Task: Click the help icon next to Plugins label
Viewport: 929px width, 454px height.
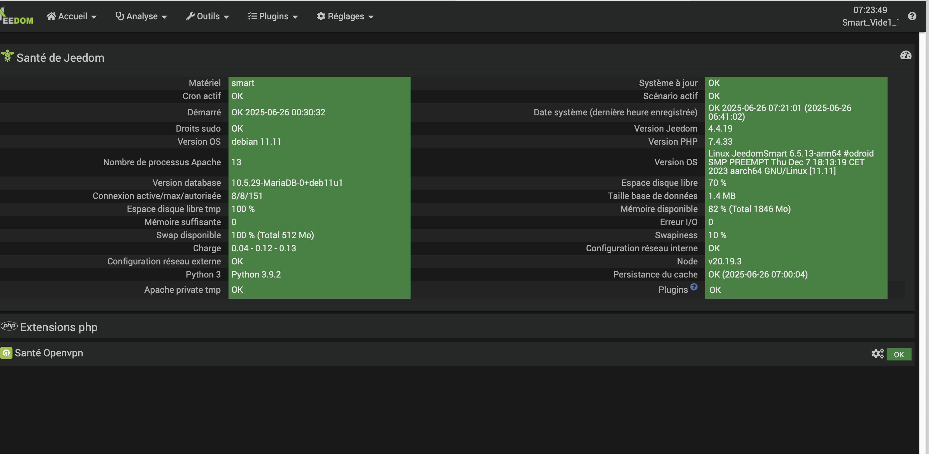Action: point(694,287)
